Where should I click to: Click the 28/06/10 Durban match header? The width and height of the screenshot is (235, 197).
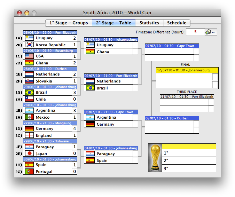(x=50, y=69)
